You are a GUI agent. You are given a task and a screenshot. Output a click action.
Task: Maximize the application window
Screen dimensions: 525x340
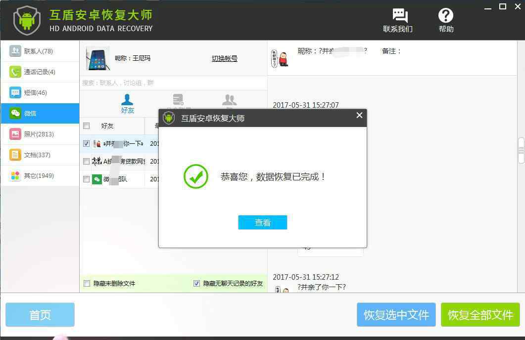(x=503, y=6)
